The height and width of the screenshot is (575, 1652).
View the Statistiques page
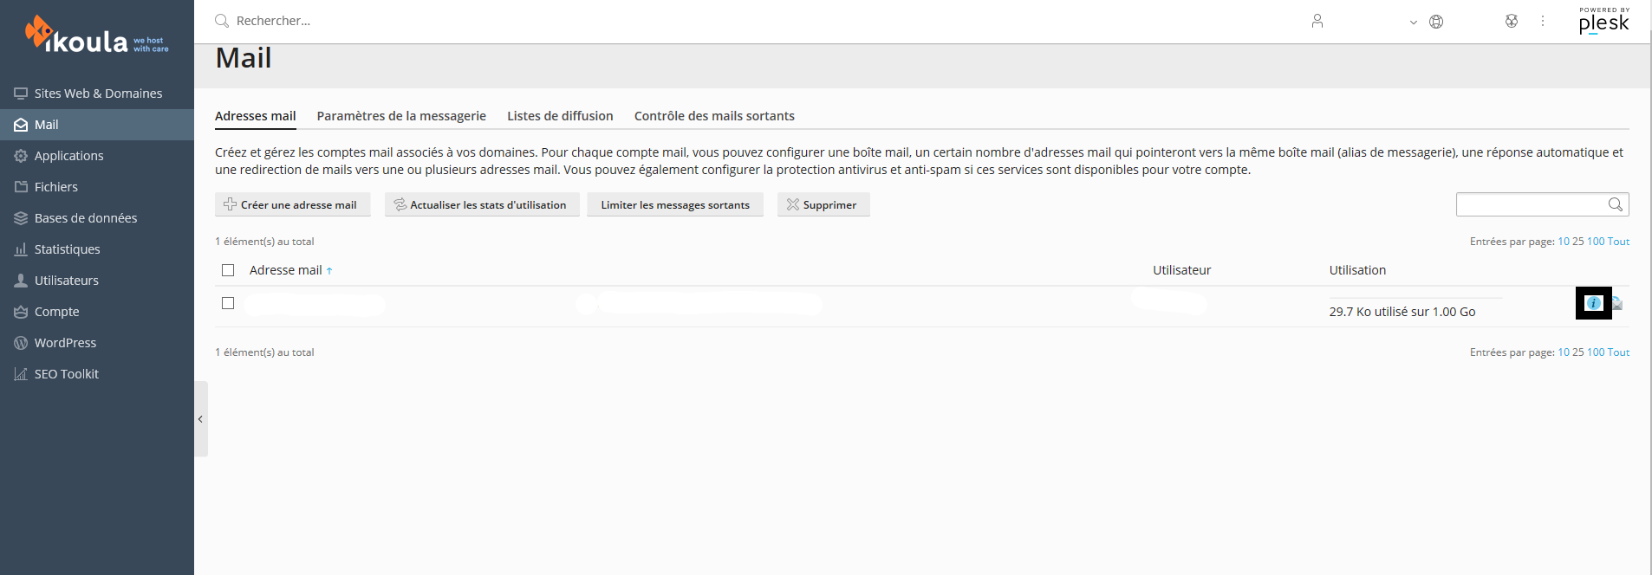[x=97, y=249]
